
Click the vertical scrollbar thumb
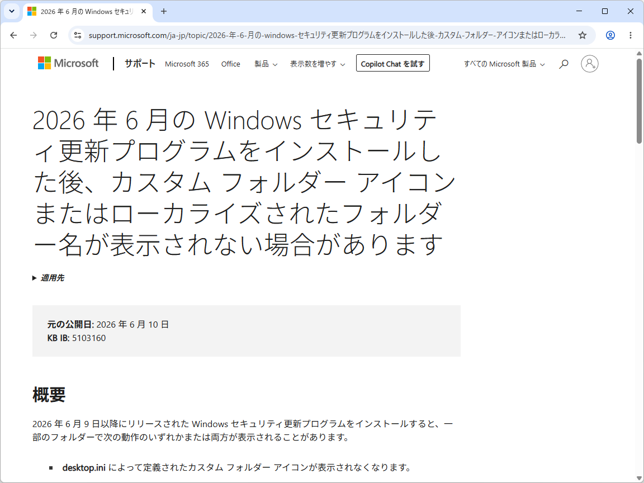(x=639, y=101)
